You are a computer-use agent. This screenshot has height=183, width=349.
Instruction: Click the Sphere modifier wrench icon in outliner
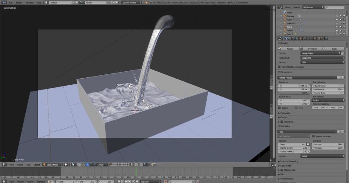coord(302,30)
